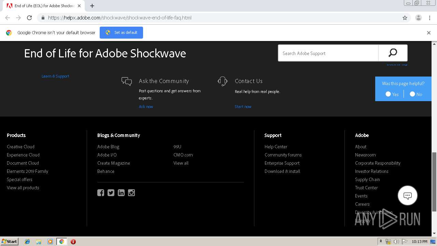Click the Search Adobe Support field
Viewport: 437px width, 246px height.
(x=328, y=53)
